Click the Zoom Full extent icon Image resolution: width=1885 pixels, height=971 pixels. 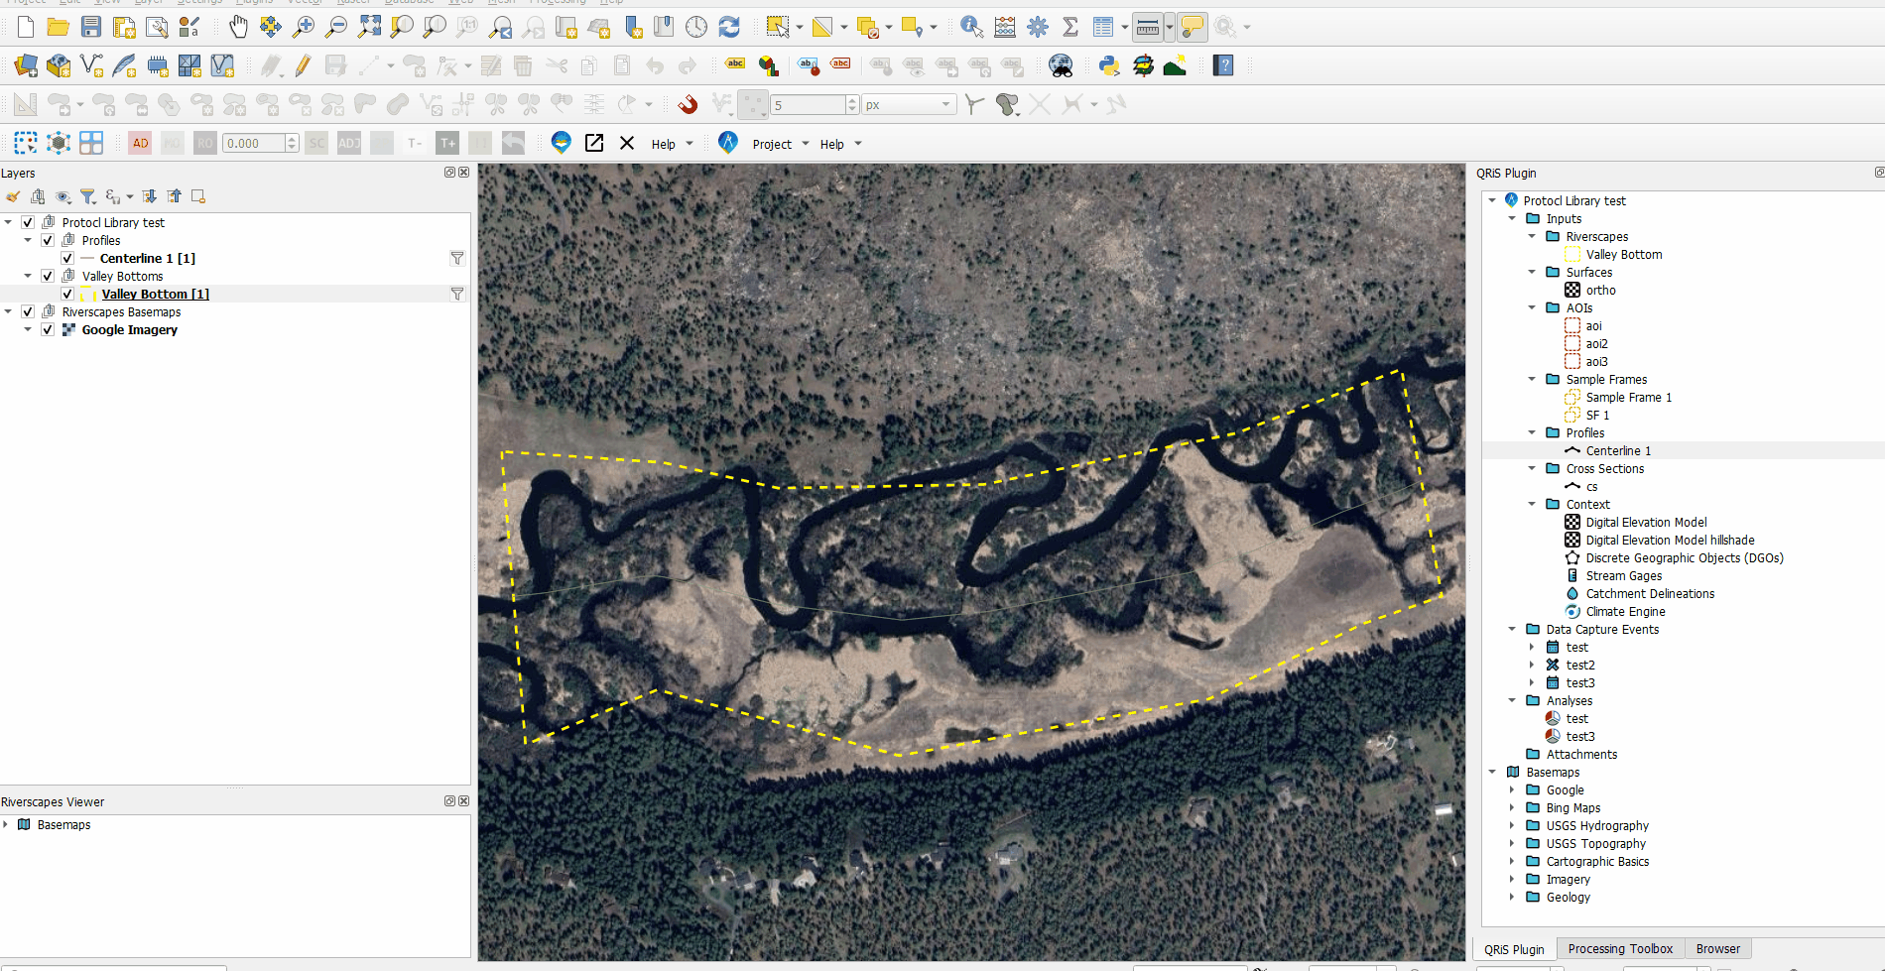pos(369,28)
